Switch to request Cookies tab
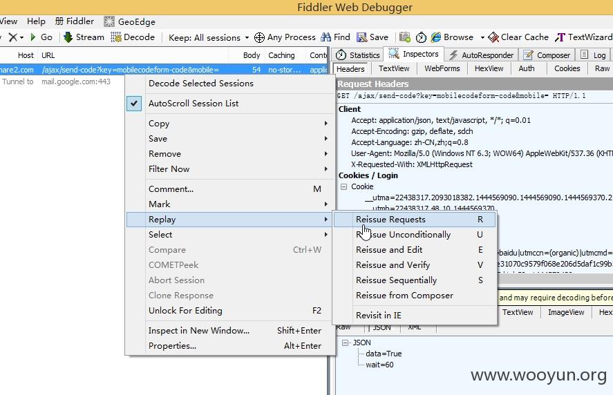Screen dimensions: 613x395 click(x=567, y=69)
